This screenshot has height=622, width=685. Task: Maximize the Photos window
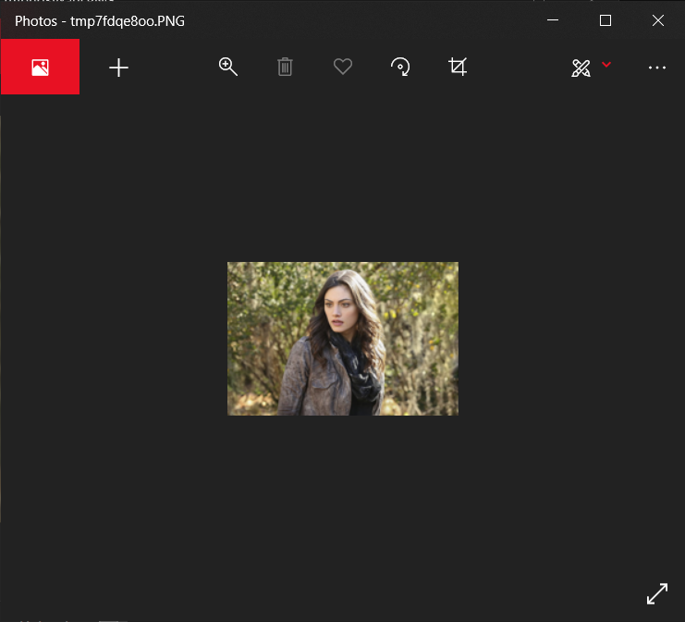point(605,20)
